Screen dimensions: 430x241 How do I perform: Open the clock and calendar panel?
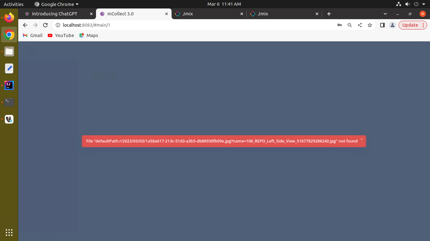click(224, 4)
